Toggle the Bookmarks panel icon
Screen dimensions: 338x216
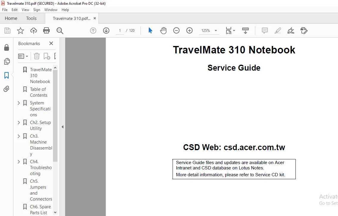click(x=7, y=75)
